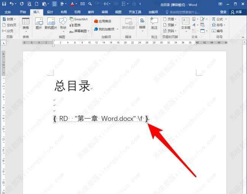The height and width of the screenshot is (194, 247).
Task: Click inside the RD field code
Action: (101, 119)
